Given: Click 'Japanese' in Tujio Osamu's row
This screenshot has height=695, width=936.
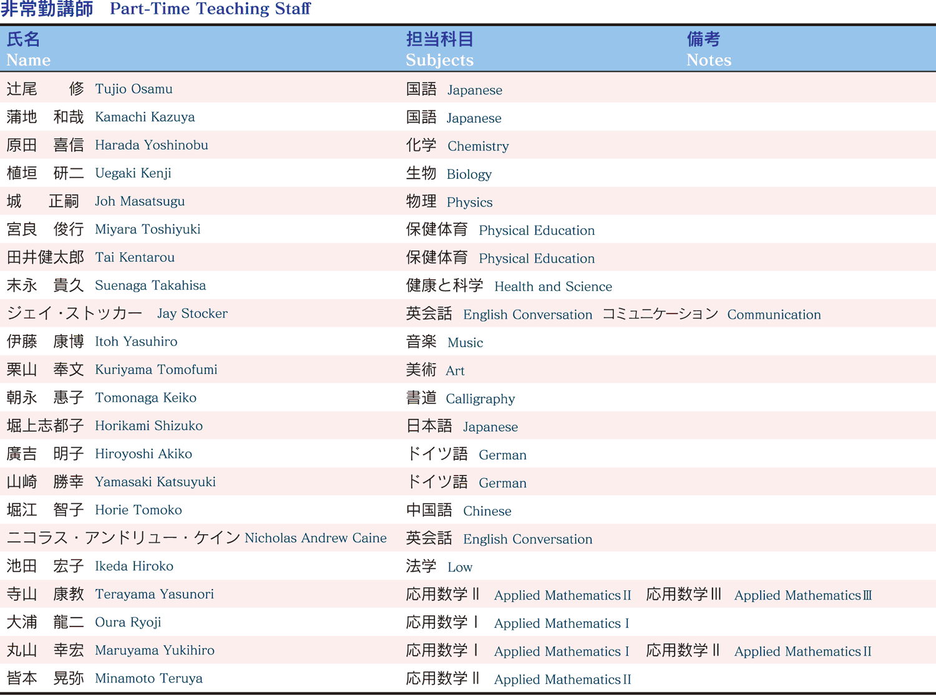Looking at the screenshot, I should tap(475, 90).
